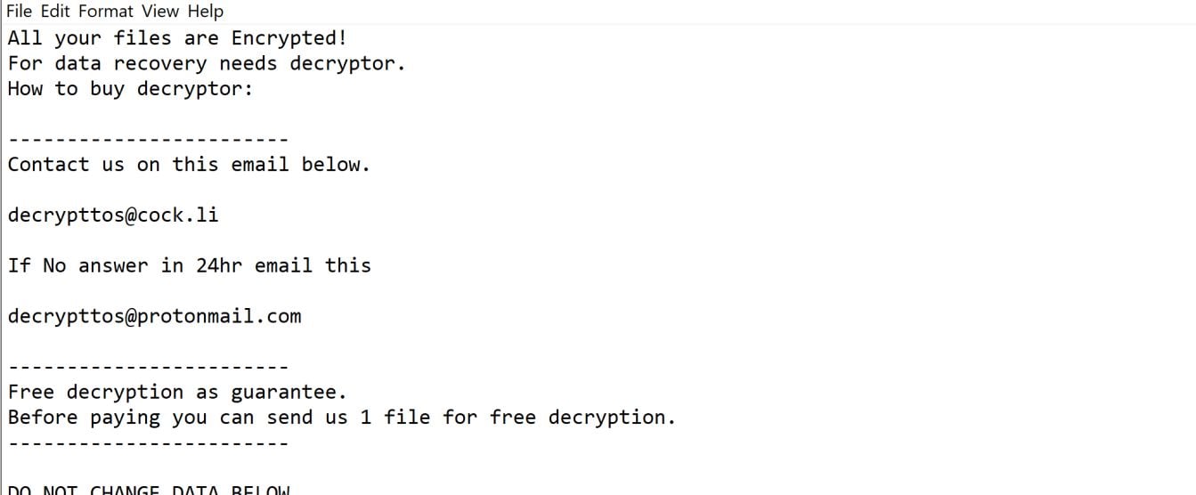The image size is (1196, 495).
Task: Open the File menu
Action: pyautogui.click(x=18, y=12)
